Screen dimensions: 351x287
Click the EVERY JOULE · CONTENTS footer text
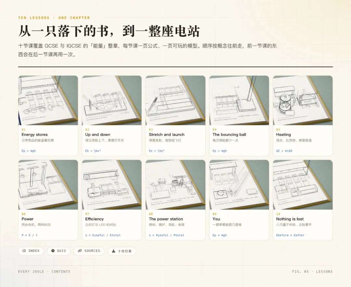click(44, 271)
